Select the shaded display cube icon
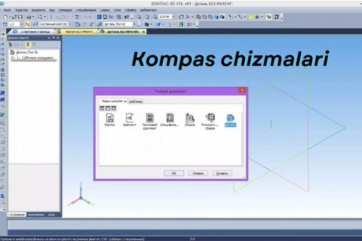This screenshot has width=362, height=241. click(x=217, y=17)
